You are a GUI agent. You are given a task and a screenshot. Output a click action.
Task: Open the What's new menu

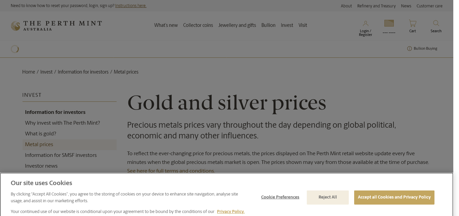point(166,25)
